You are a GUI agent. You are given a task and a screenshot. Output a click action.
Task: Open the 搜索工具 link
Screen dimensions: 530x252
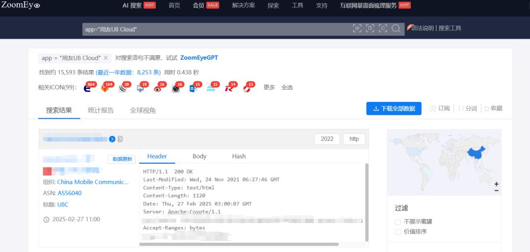click(x=450, y=28)
